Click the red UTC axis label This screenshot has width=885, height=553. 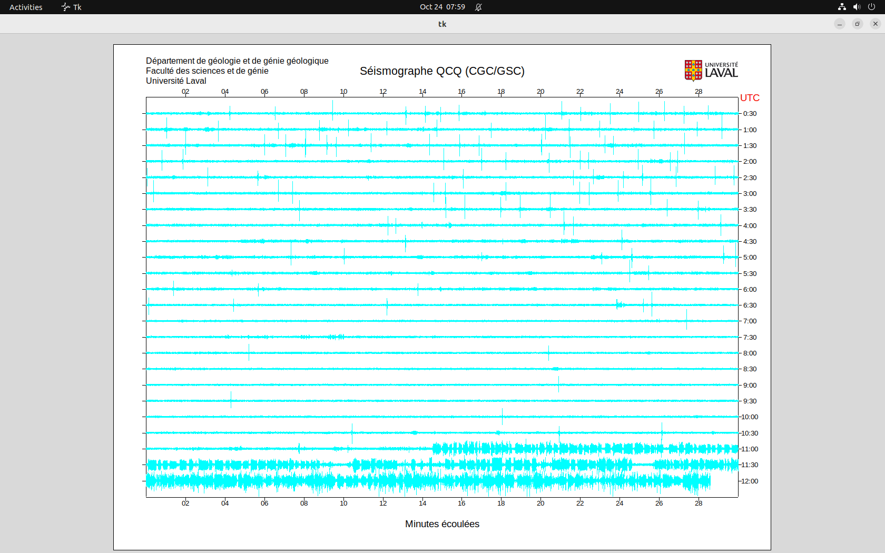pos(750,98)
